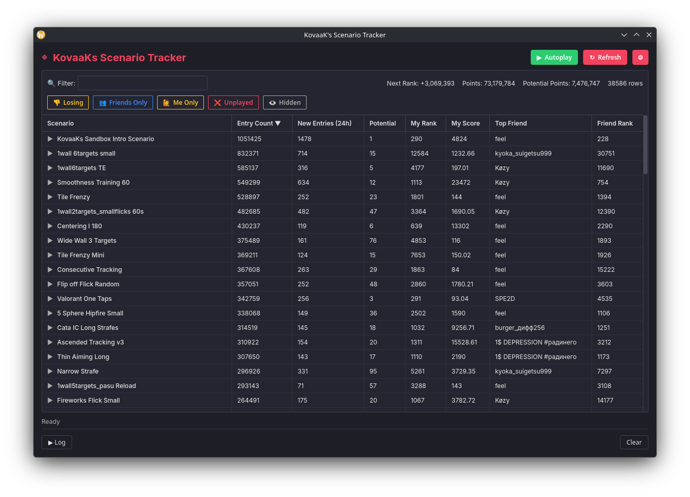The height and width of the screenshot is (497, 690).
Task: Click my score 15528.61 cell
Action: pos(464,342)
